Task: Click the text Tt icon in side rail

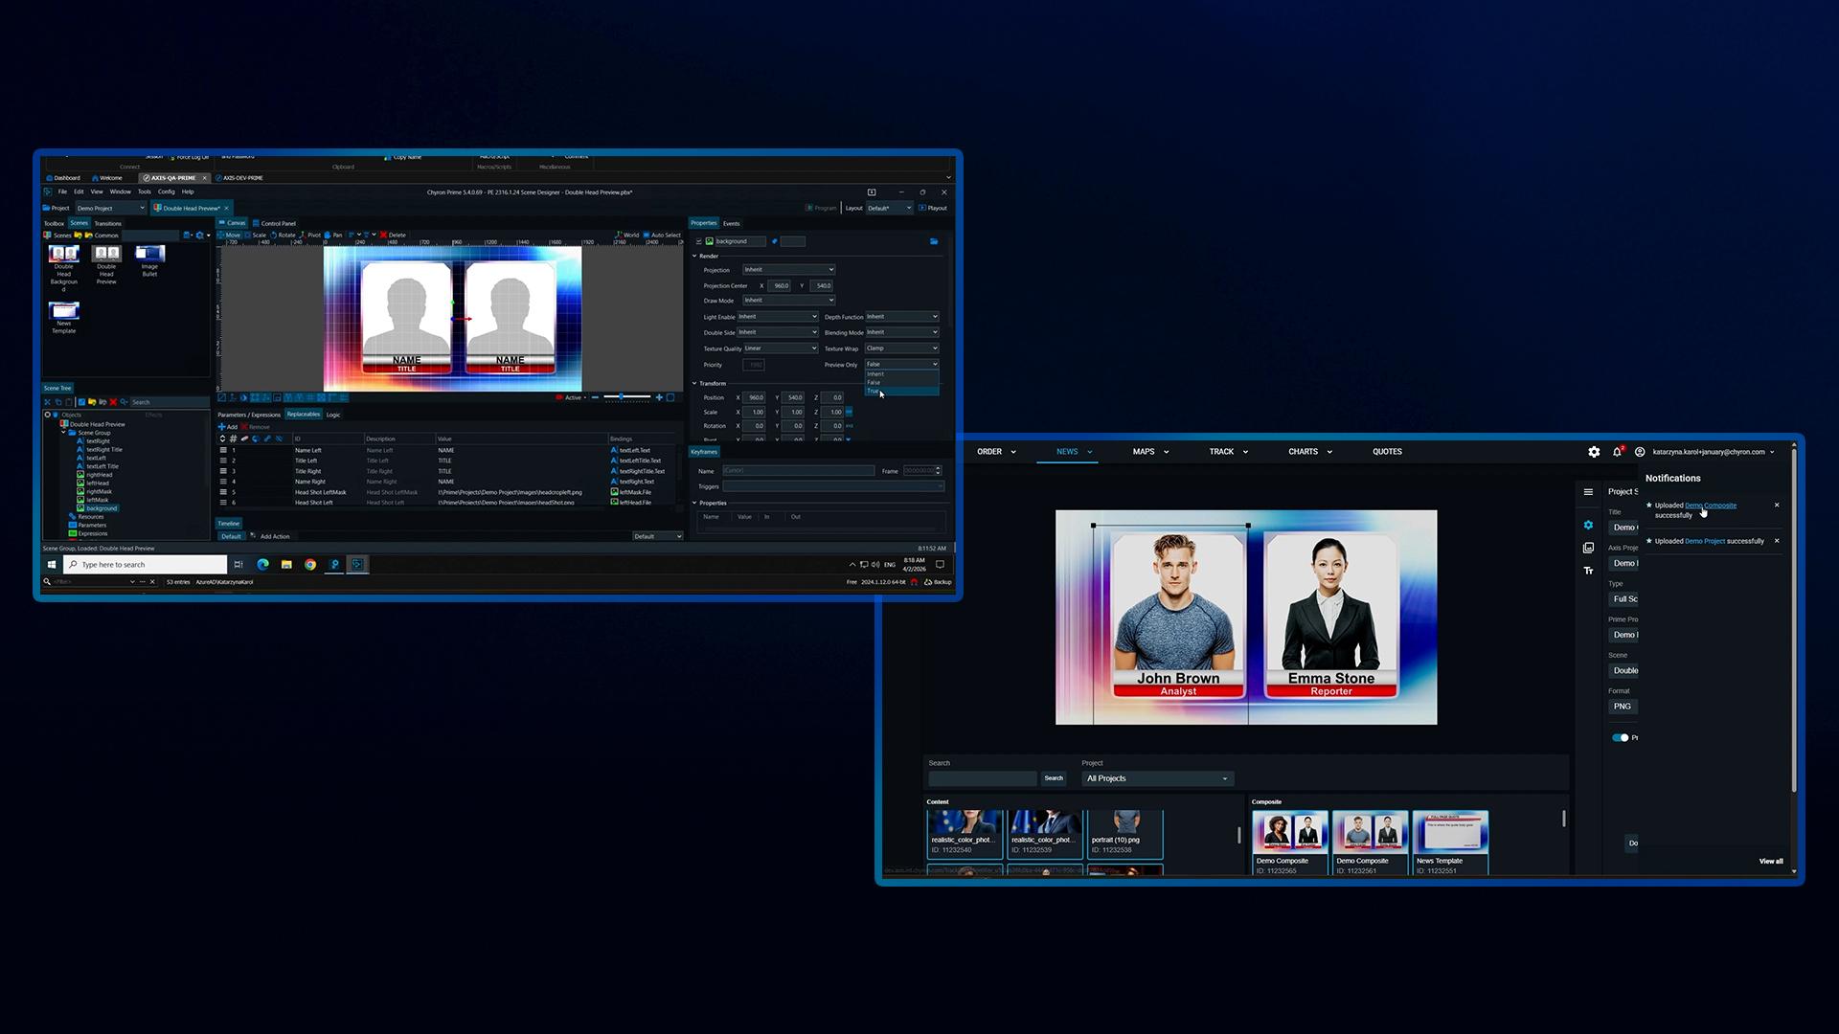Action: (x=1588, y=571)
